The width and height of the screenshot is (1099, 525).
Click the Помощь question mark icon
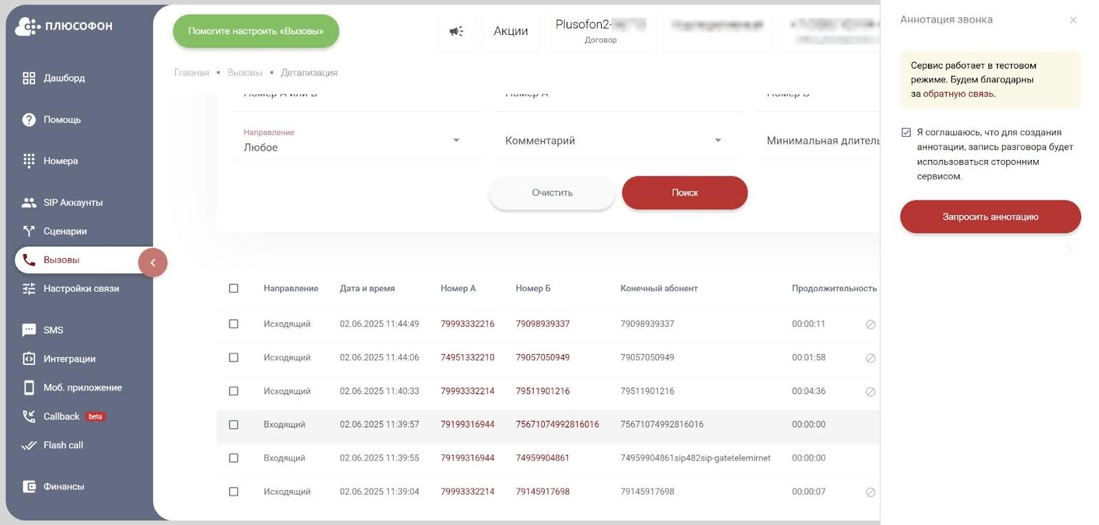tap(29, 120)
